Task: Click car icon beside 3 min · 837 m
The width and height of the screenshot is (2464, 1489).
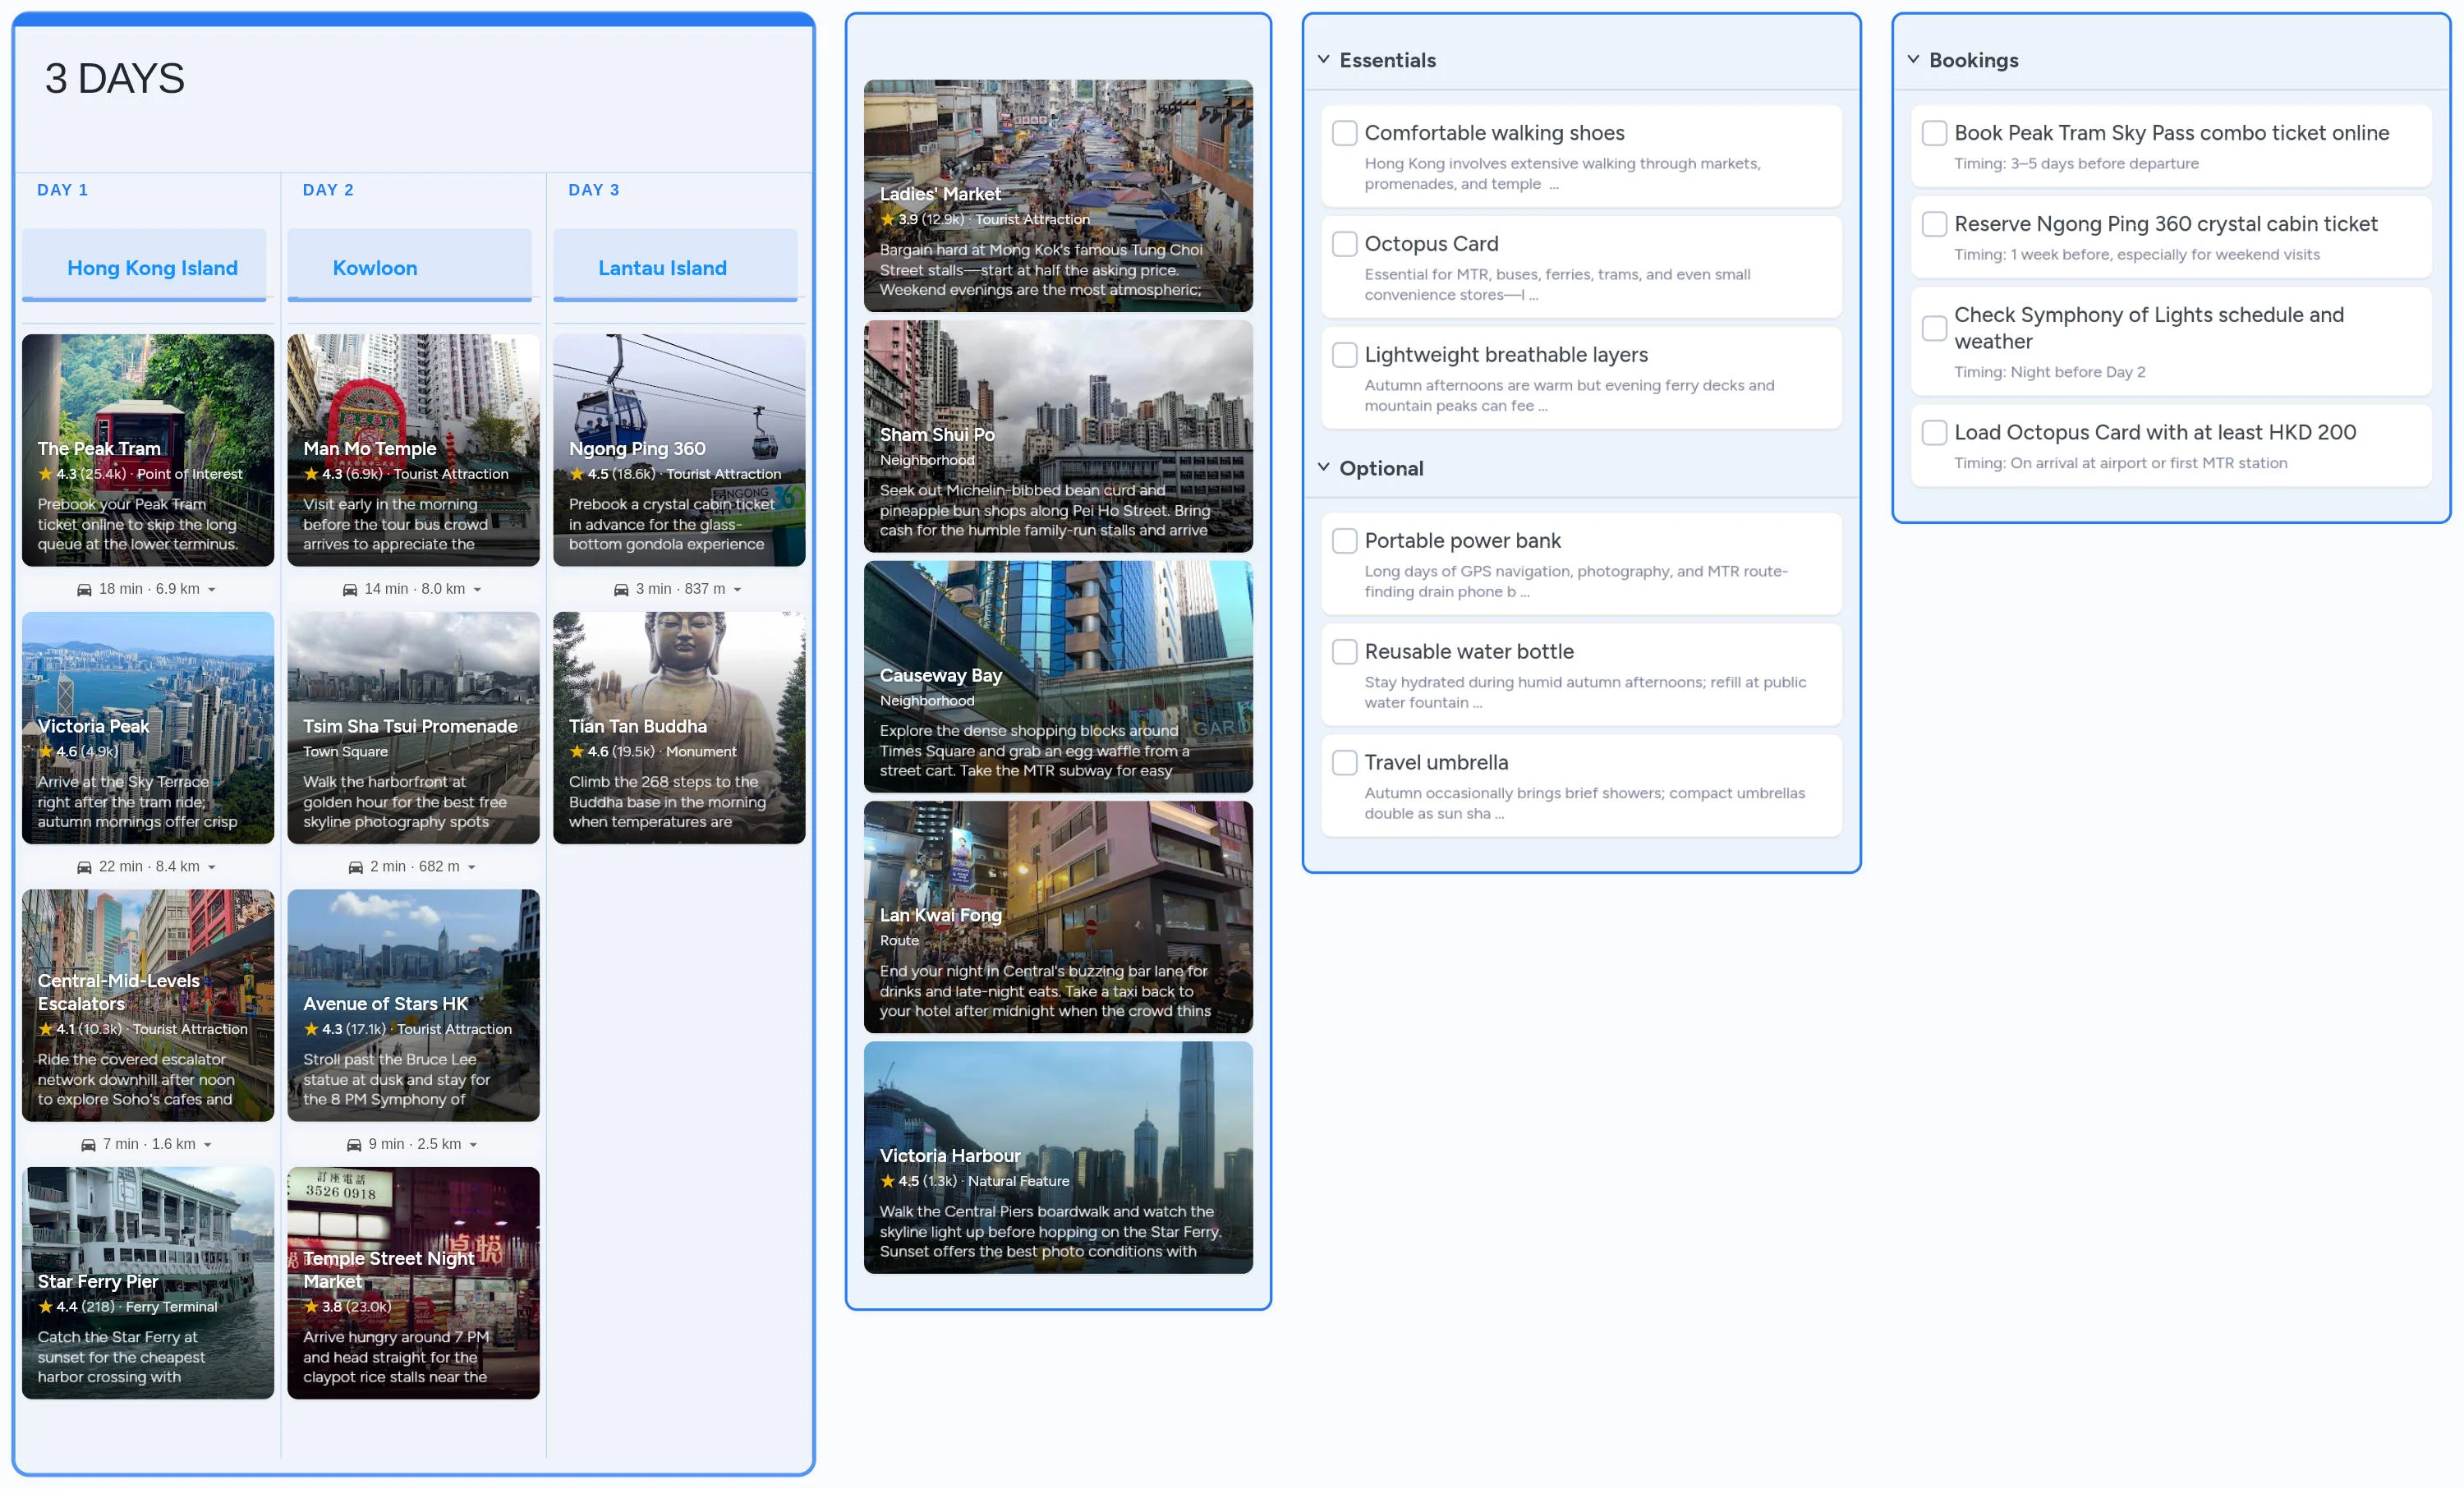Action: pos(621,590)
